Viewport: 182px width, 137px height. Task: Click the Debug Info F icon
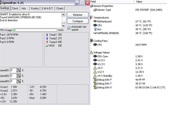click(x=95, y=80)
